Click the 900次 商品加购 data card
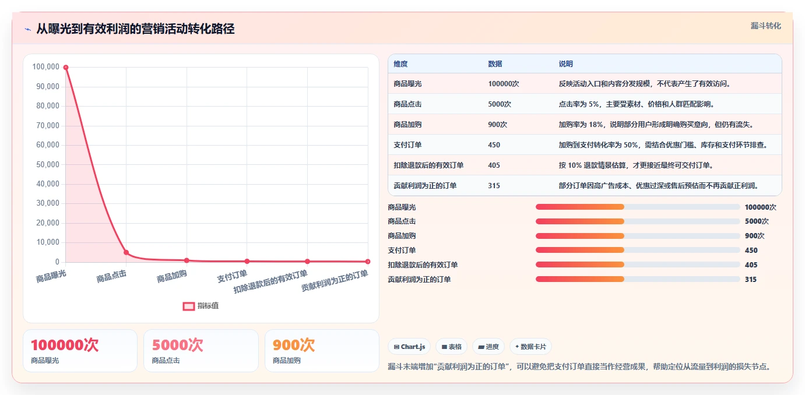 point(322,351)
